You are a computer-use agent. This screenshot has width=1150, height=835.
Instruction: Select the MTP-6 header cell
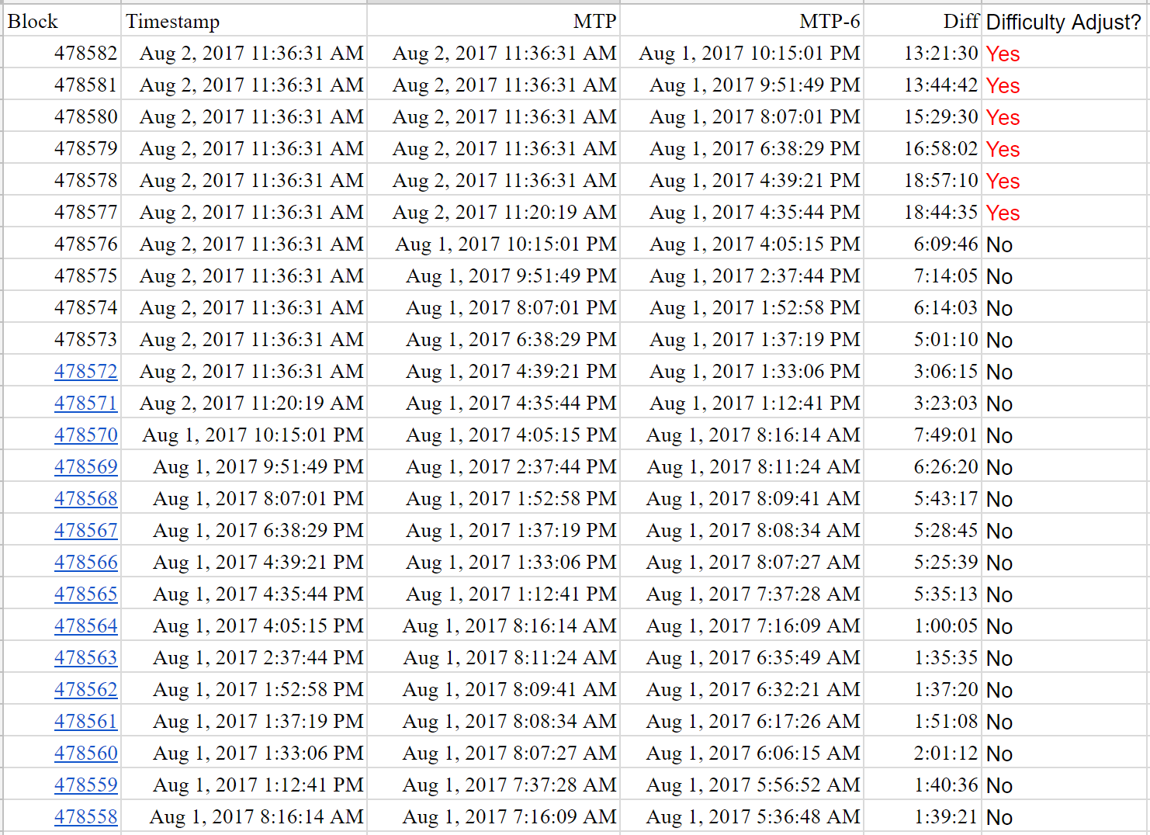[x=742, y=21]
